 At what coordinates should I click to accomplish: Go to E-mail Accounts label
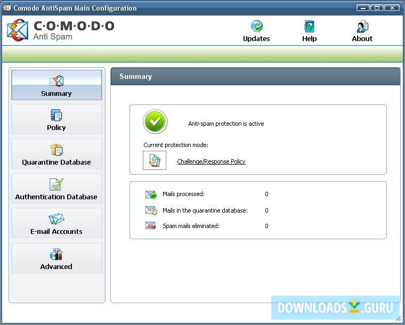coord(56,231)
